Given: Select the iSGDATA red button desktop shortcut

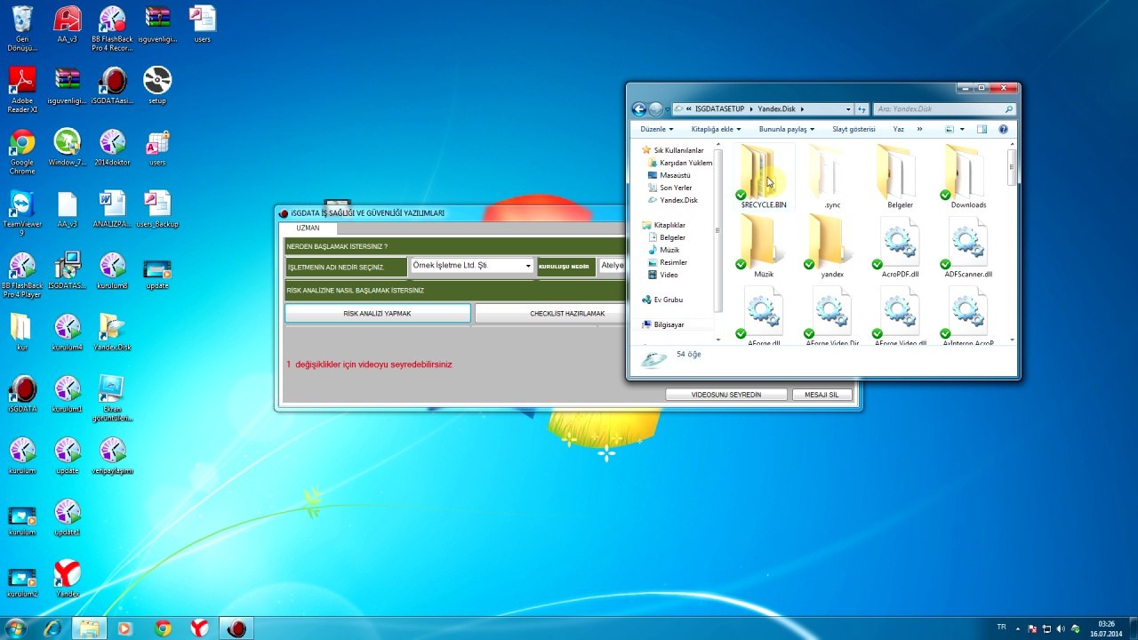Looking at the screenshot, I should 22,394.
